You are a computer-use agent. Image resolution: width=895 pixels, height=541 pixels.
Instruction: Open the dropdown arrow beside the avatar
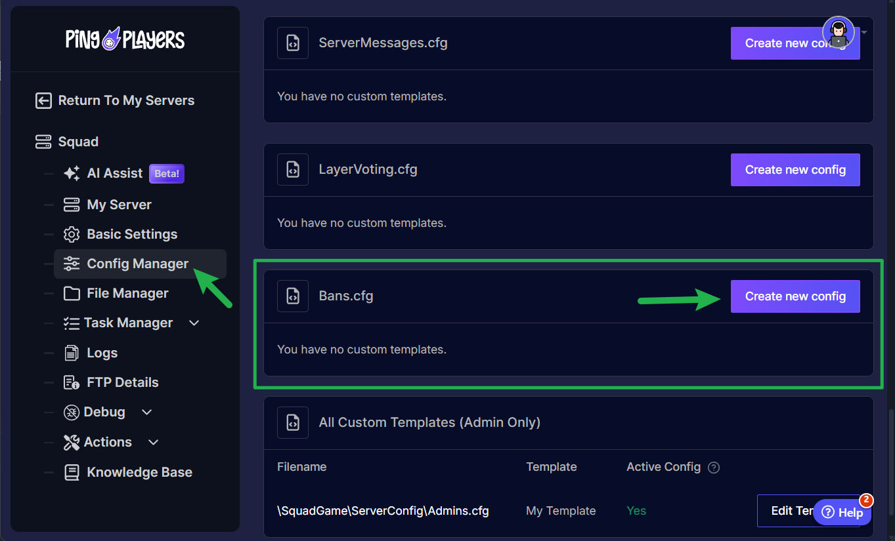click(x=864, y=32)
